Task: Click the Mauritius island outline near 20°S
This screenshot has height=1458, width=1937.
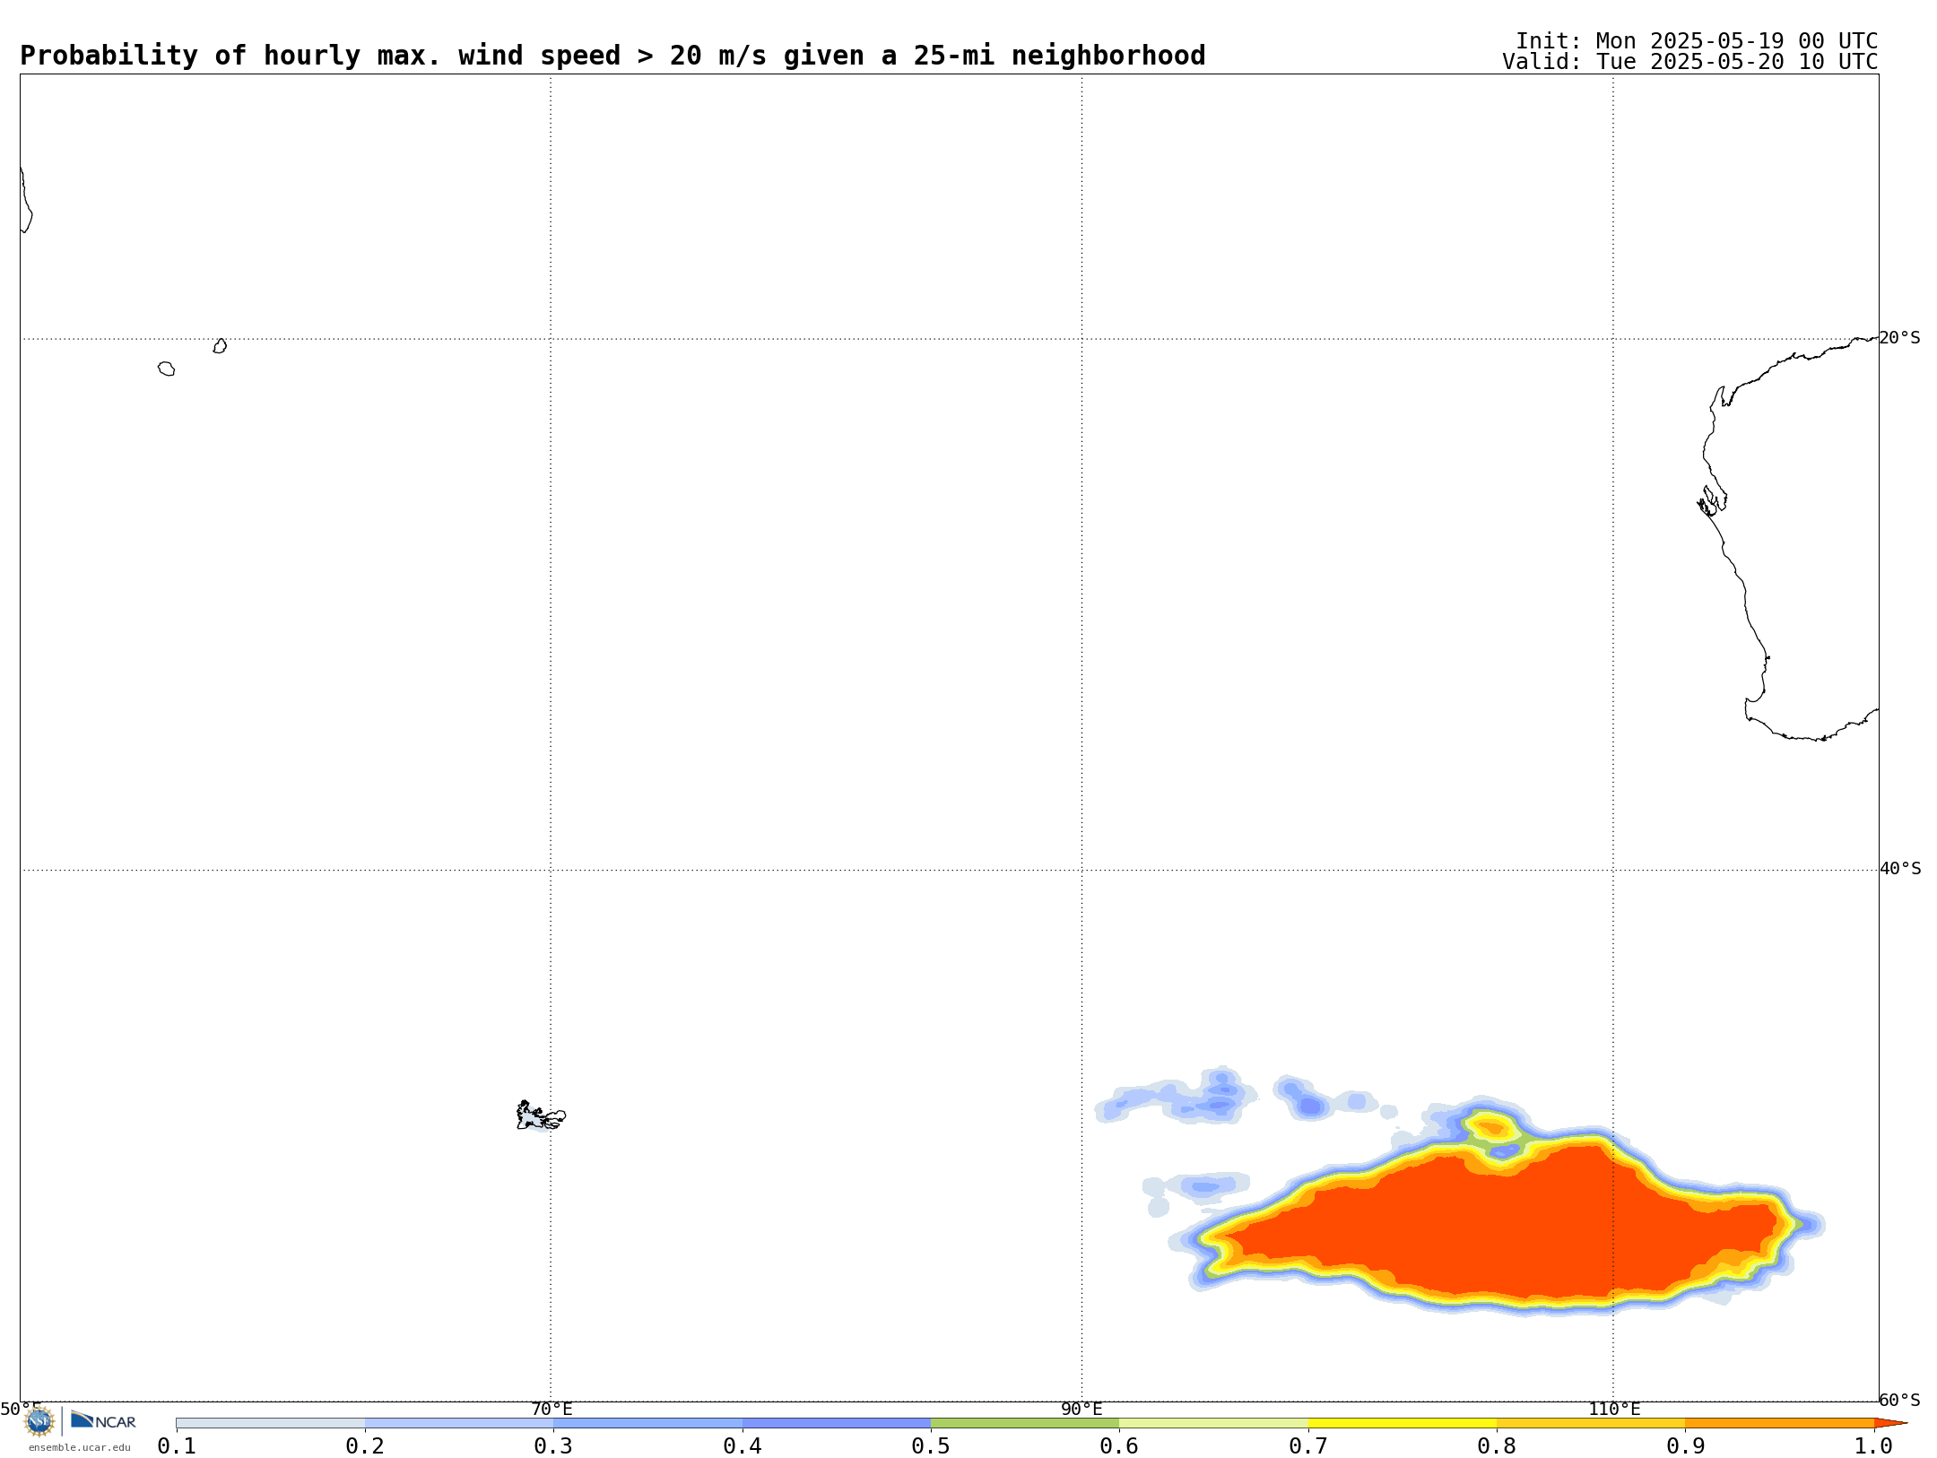Action: point(220,346)
